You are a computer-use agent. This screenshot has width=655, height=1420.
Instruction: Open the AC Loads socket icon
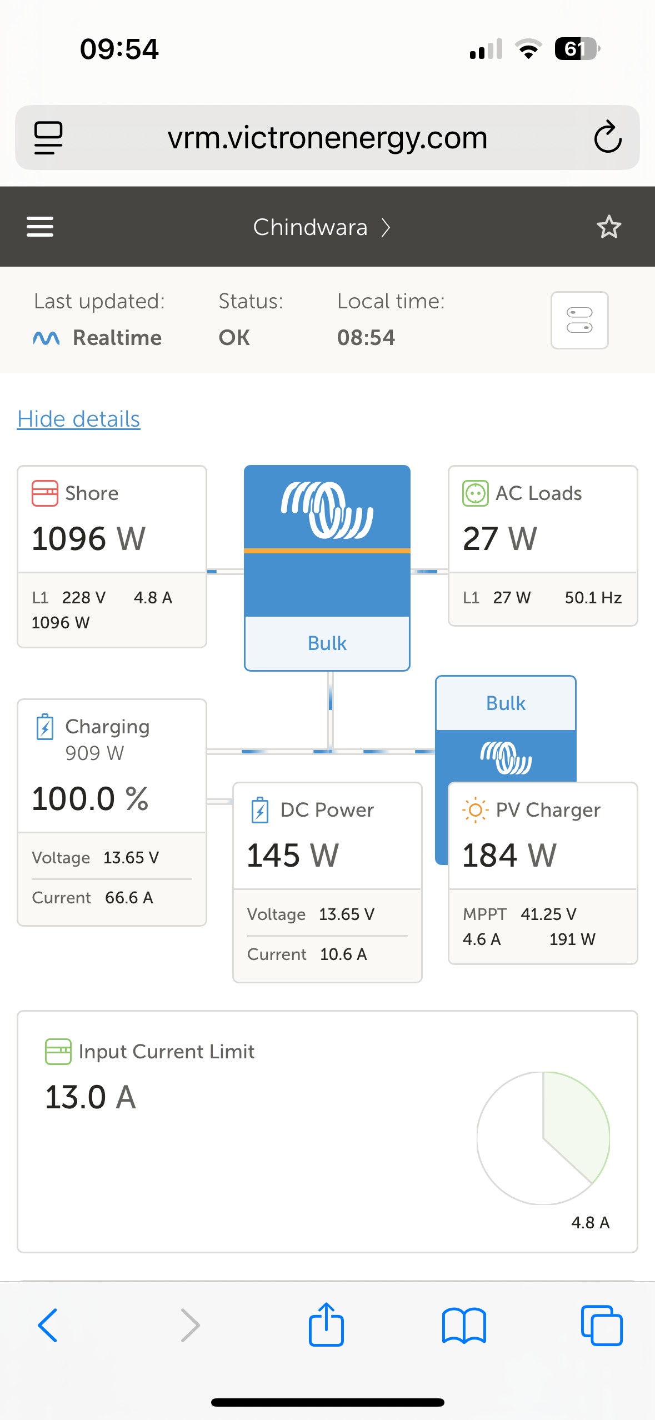(475, 493)
